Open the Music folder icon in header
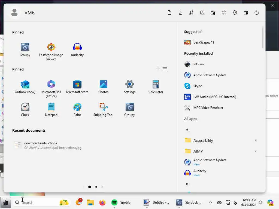The image size is (279, 209). point(191,13)
